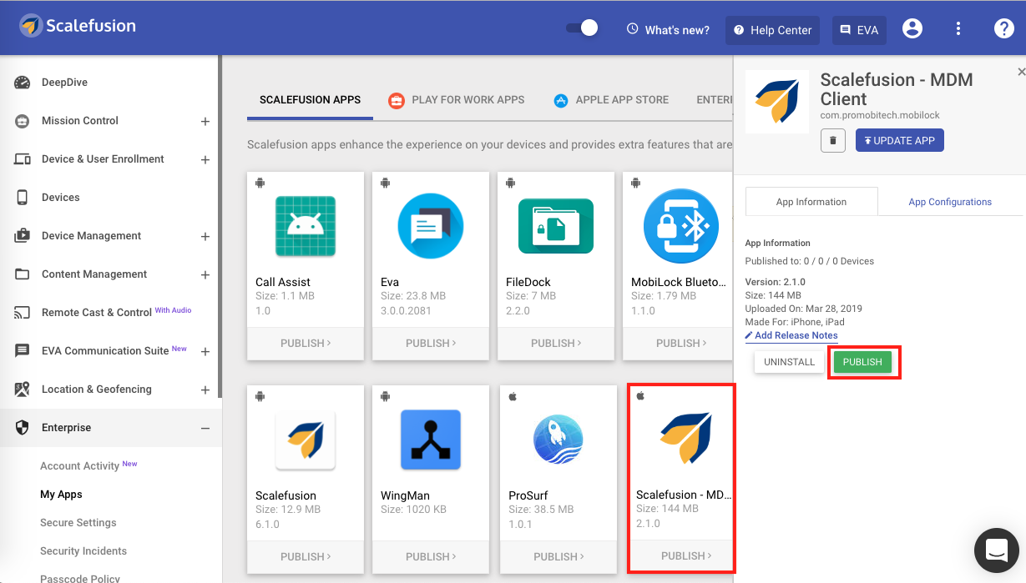
Task: Select the Scalefusion MDM Client card icon
Action: (685, 438)
